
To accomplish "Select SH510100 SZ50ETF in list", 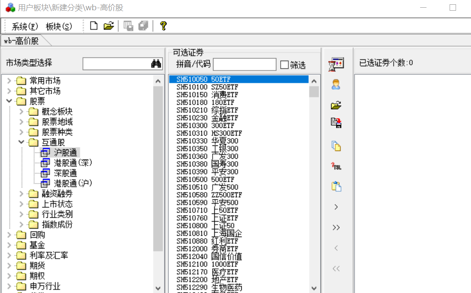I will coord(239,87).
